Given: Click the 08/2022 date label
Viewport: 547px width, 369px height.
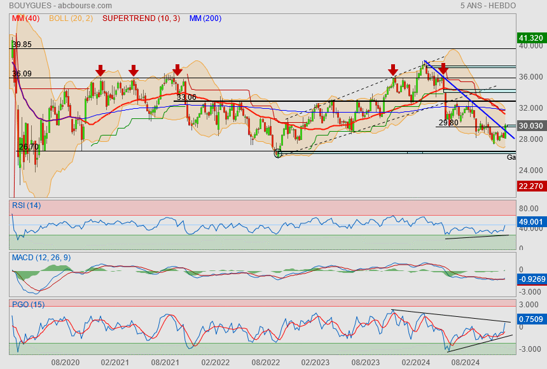Looking at the screenshot, I should [x=265, y=363].
